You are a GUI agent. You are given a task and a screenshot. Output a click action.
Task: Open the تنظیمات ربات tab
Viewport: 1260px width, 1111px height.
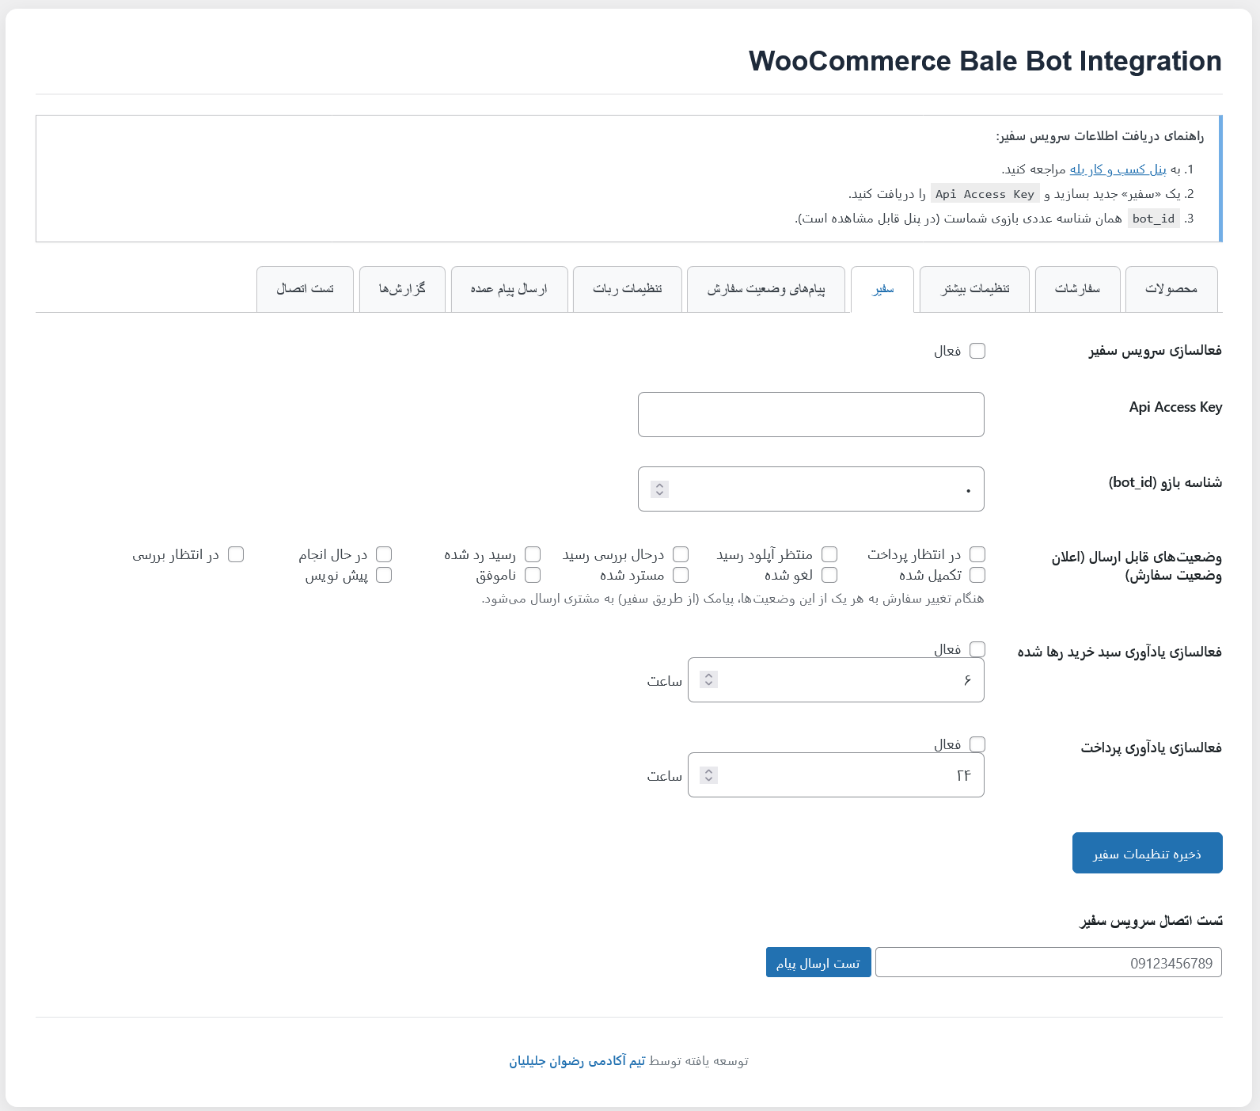628,289
